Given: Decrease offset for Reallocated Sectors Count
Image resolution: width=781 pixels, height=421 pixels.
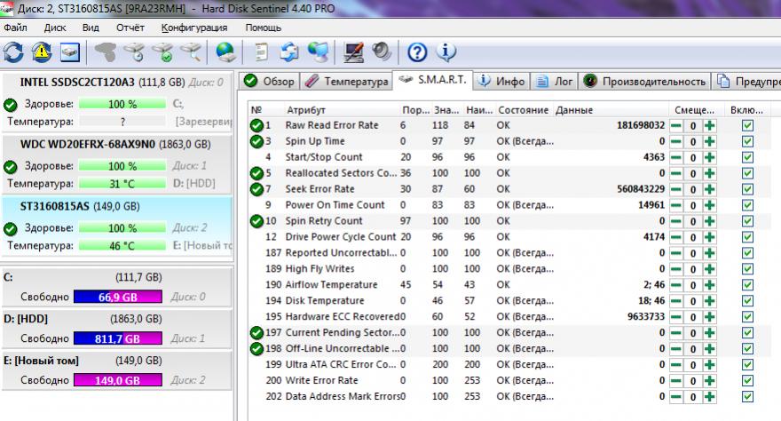Looking at the screenshot, I should tap(676, 173).
